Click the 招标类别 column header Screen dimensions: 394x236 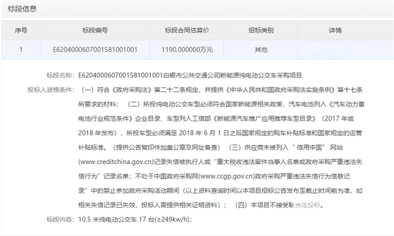261,30
